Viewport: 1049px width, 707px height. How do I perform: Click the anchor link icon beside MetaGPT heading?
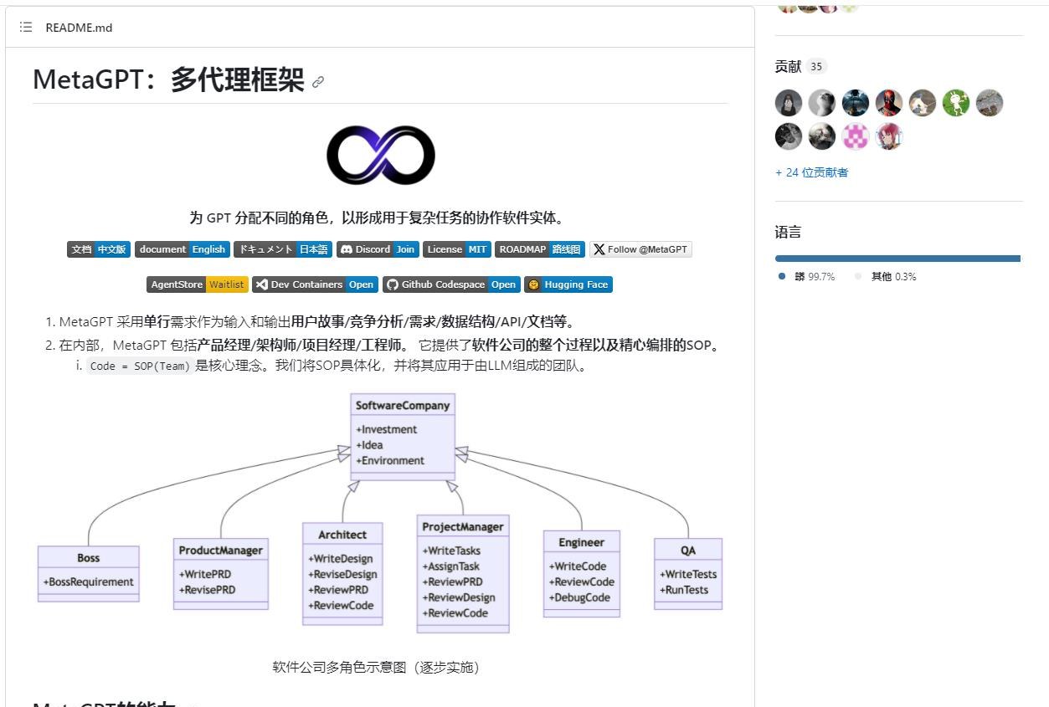(x=318, y=82)
